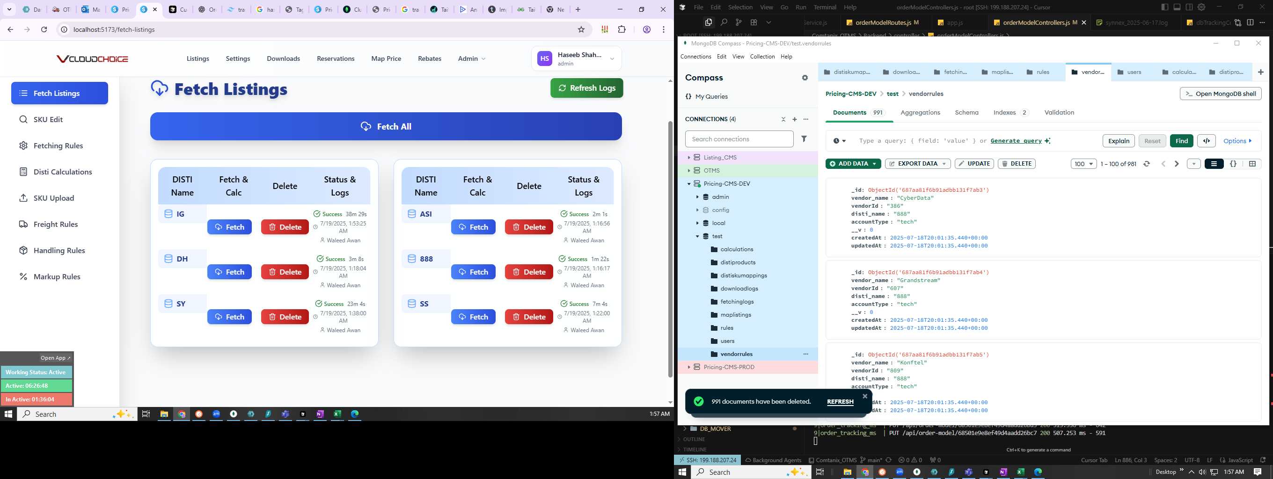Open the Admin navigation dropdown
Viewport: 1273px width, 479px height.
(x=471, y=59)
